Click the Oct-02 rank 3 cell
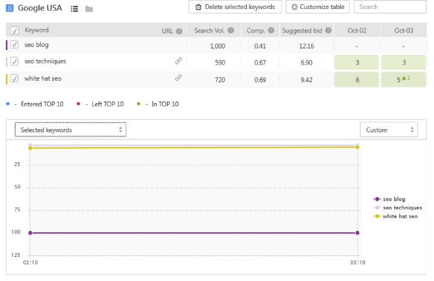The width and height of the screenshot is (434, 281). 356,62
